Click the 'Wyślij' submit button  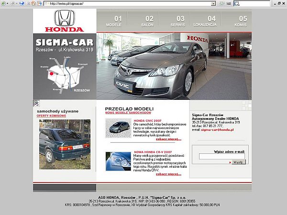click(239, 162)
